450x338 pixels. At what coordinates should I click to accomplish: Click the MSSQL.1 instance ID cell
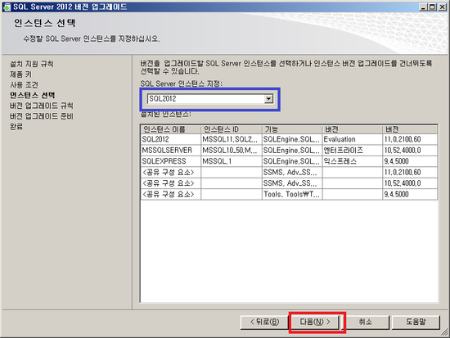(x=232, y=161)
